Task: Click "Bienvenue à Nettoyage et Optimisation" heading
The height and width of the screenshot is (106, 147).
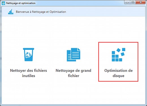Action: pyautogui.click(x=41, y=12)
